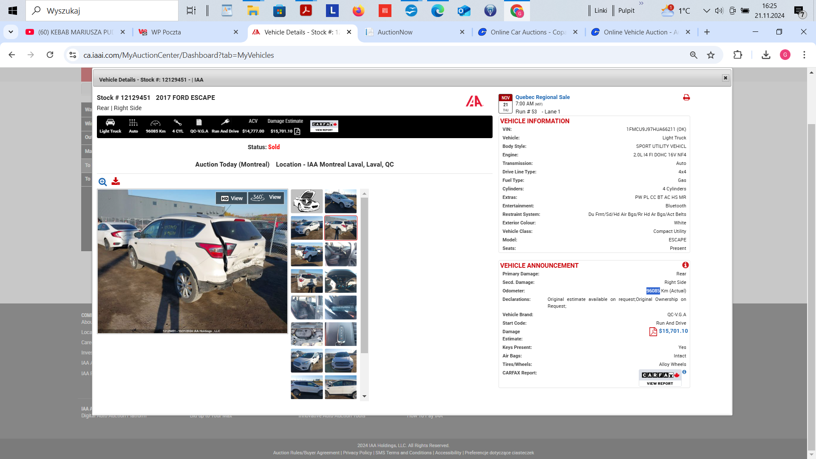The height and width of the screenshot is (459, 816).
Task: View site information icon
Action: tap(73, 55)
